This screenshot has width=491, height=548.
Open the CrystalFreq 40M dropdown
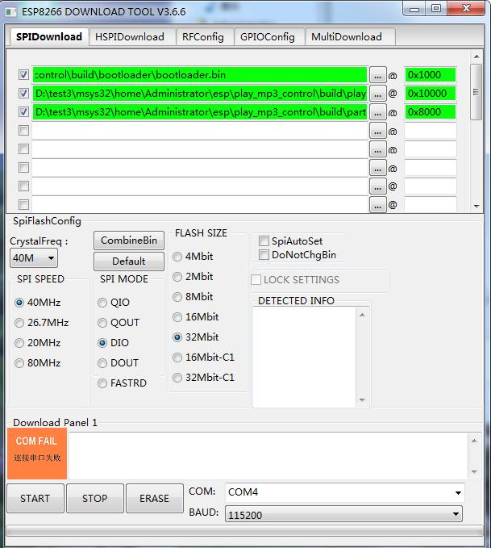(x=34, y=258)
